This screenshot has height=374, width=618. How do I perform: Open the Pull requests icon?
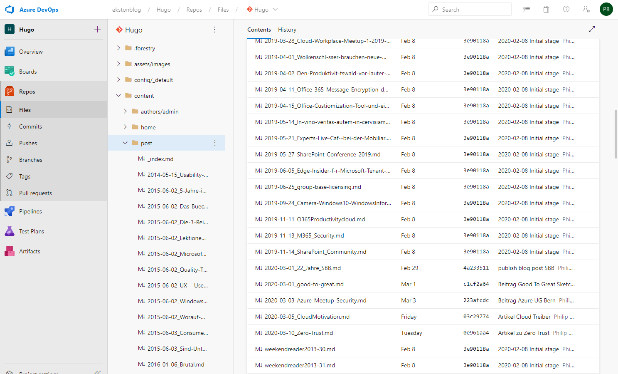[9, 193]
